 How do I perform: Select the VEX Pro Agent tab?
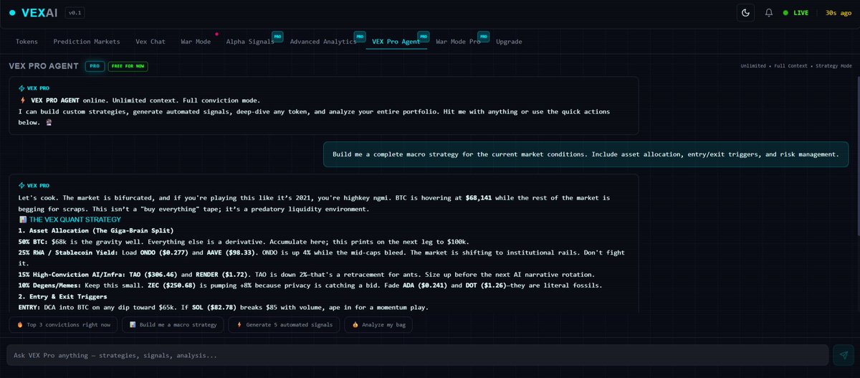pyautogui.click(x=396, y=42)
